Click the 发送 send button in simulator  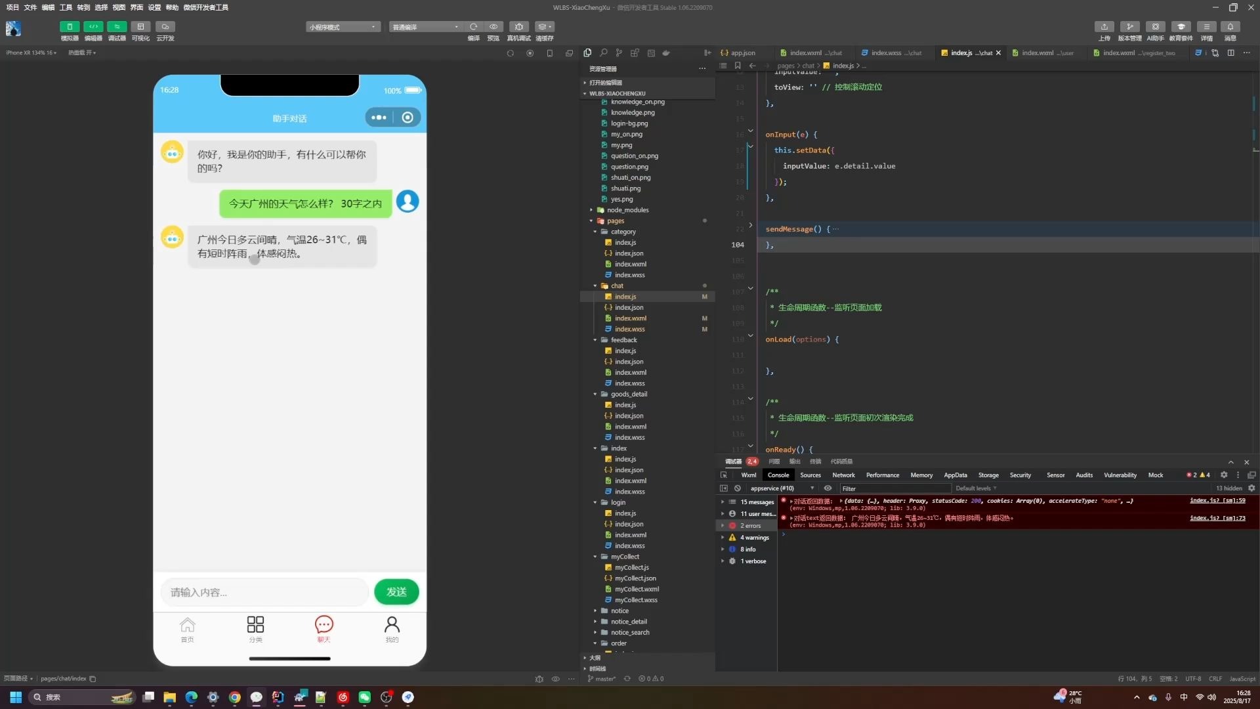tap(396, 592)
